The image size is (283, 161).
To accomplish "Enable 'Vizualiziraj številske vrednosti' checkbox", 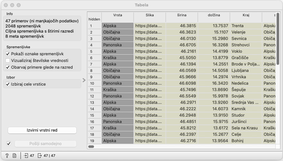I will [x=8, y=60].
